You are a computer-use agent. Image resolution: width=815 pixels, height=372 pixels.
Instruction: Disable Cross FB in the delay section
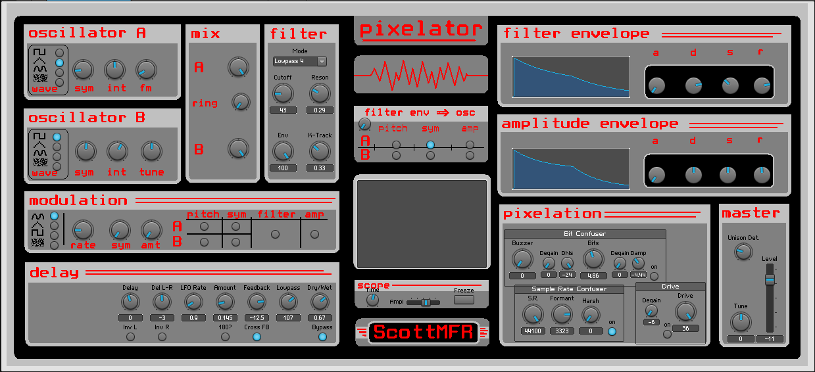[x=257, y=337]
